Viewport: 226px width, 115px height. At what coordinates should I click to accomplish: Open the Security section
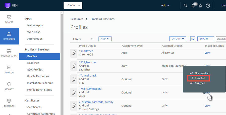click(x=9, y=86)
